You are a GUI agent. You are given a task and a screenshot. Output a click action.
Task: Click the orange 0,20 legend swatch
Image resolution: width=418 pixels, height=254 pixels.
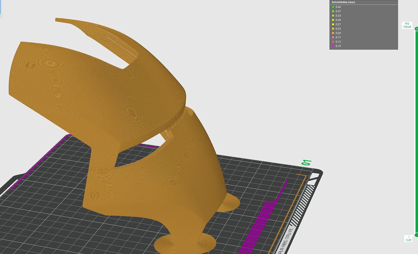(333, 33)
